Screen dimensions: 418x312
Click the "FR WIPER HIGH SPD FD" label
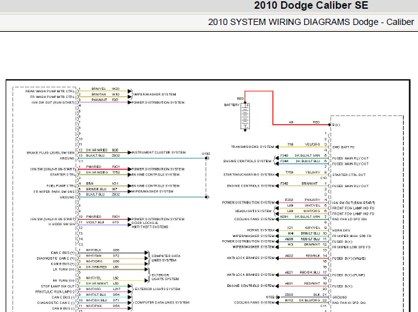click(x=352, y=236)
